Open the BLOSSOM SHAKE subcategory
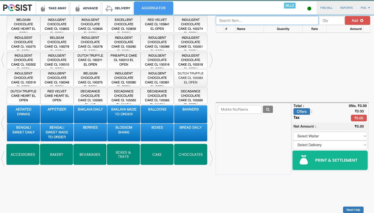The width and height of the screenshot is (374, 213). pos(124,132)
